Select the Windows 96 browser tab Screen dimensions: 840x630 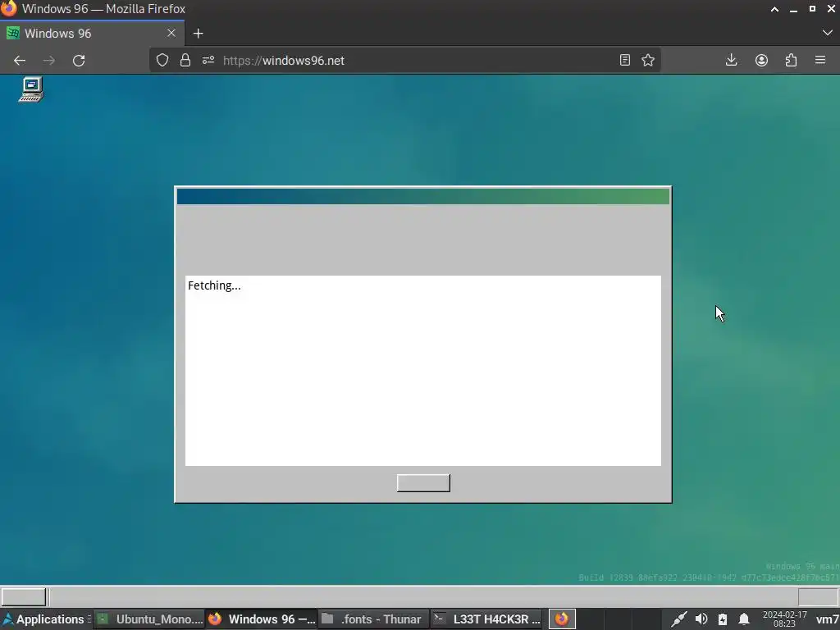(x=92, y=33)
